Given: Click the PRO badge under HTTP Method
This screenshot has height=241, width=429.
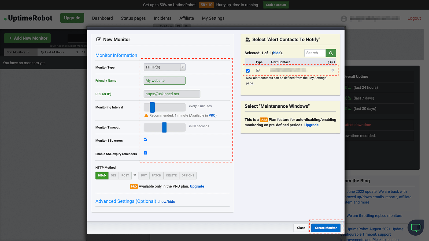Looking at the screenshot, I should pyautogui.click(x=134, y=186).
